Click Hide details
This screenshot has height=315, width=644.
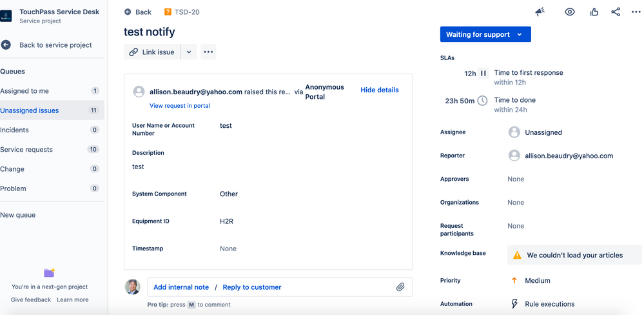coord(380,90)
